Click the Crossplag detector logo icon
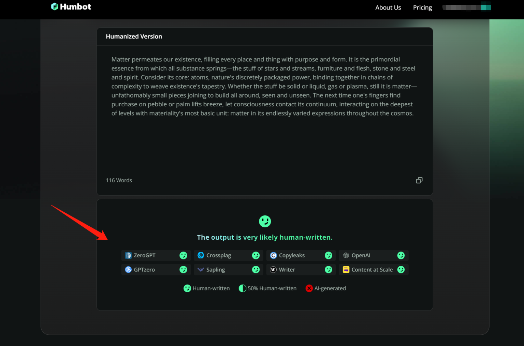 201,255
